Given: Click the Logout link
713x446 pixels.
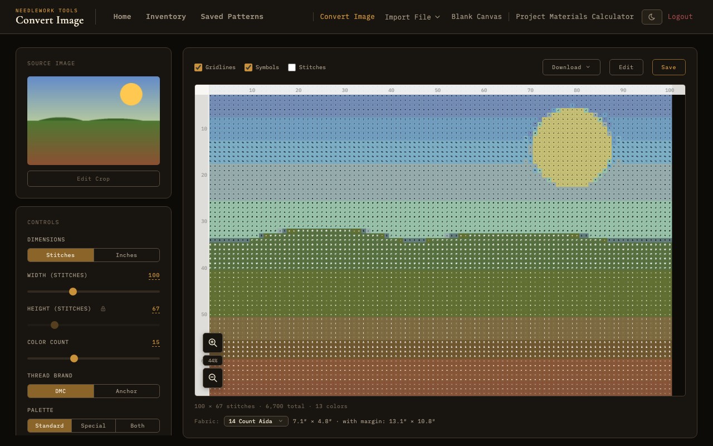Looking at the screenshot, I should [x=680, y=17].
